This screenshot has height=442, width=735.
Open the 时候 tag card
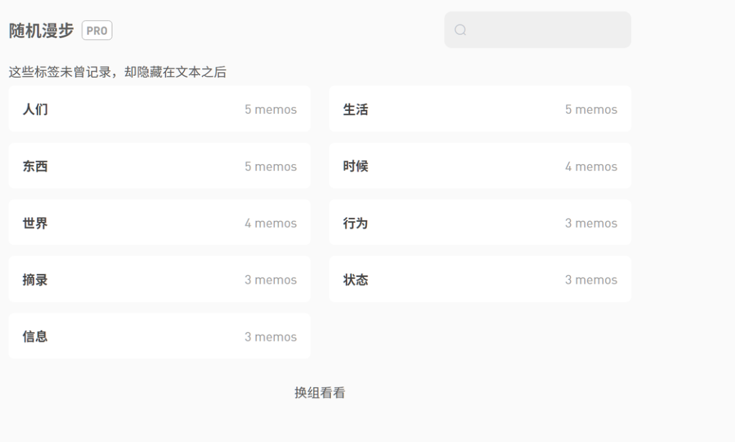coord(480,165)
